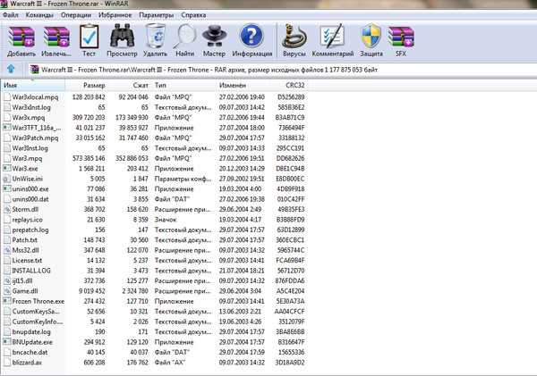
Task: Click the ijl15.dll file icon
Action: tap(7, 280)
